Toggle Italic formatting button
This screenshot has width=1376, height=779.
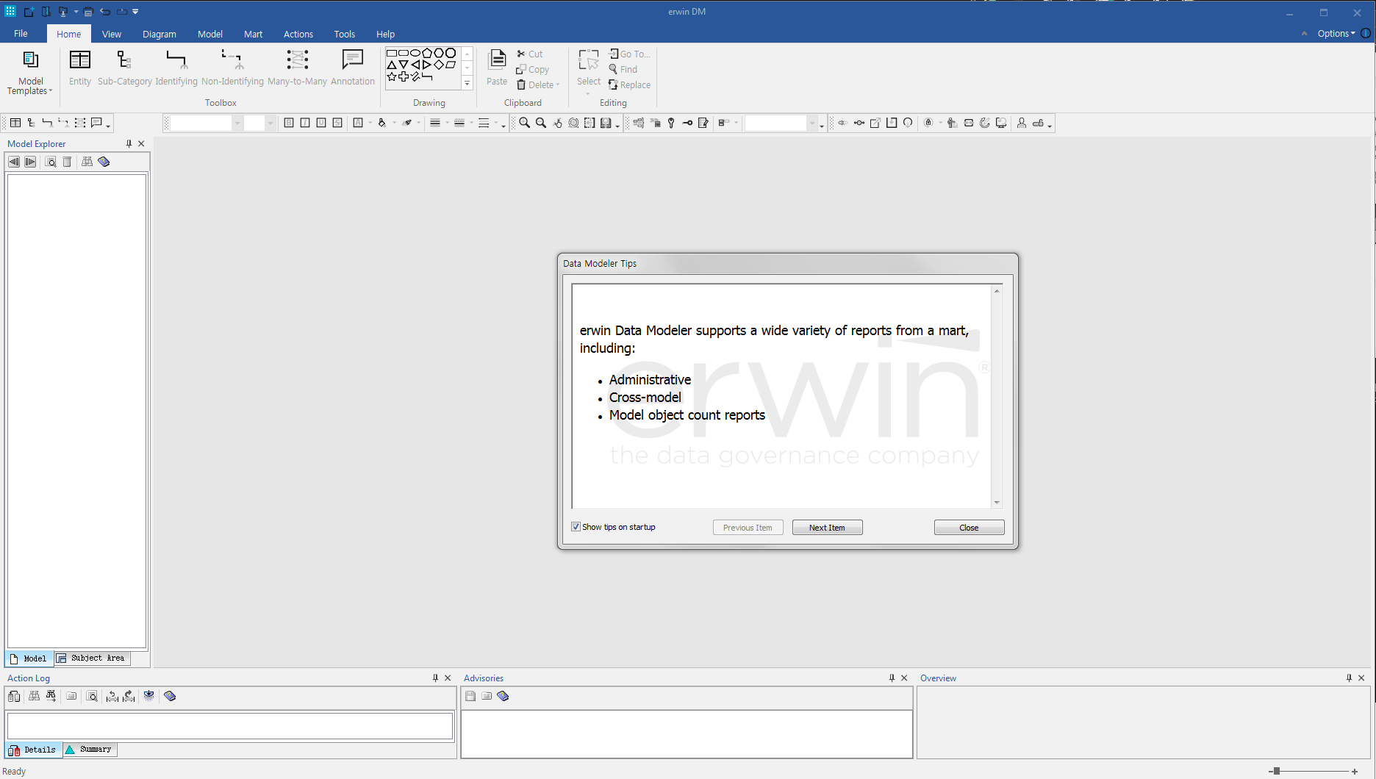[305, 123]
